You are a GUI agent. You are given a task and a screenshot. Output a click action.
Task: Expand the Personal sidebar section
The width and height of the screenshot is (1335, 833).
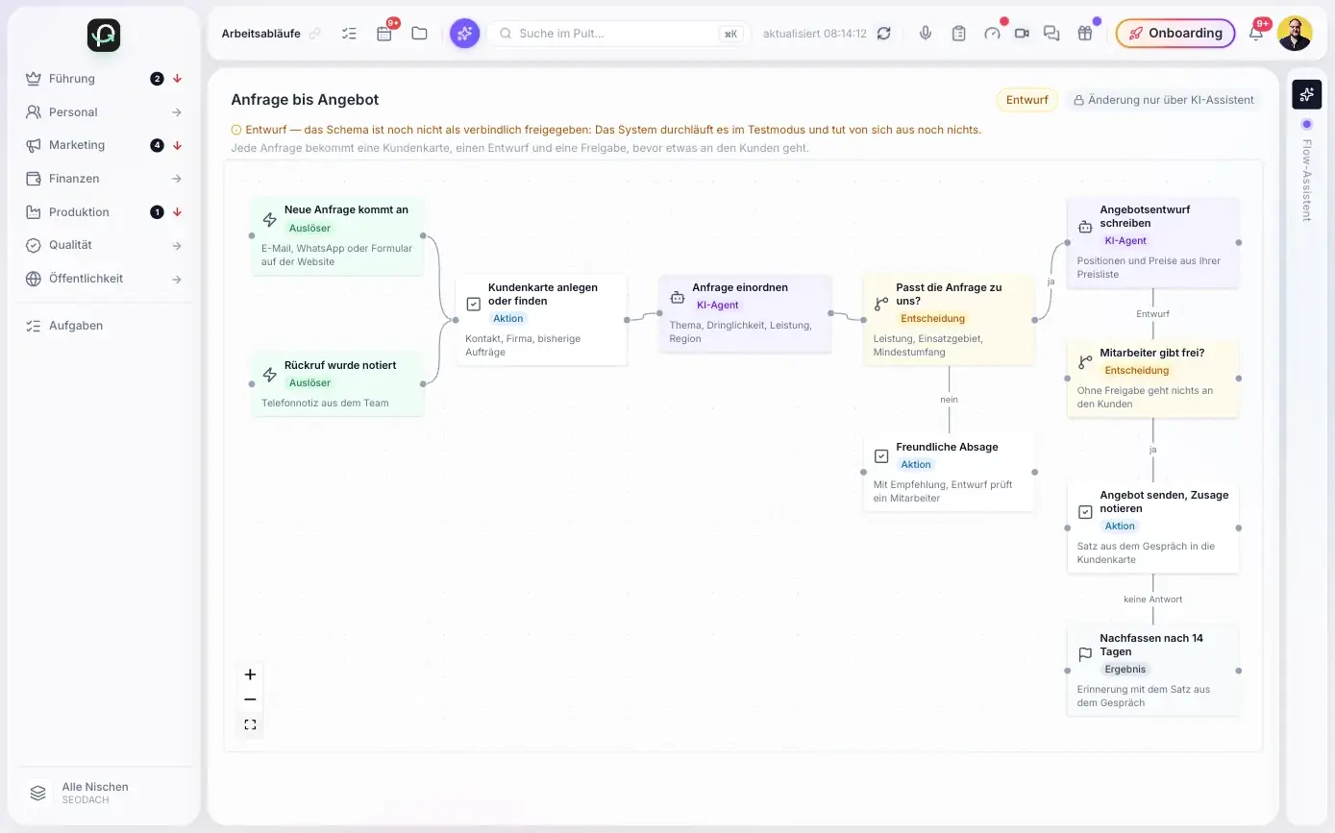pos(104,112)
